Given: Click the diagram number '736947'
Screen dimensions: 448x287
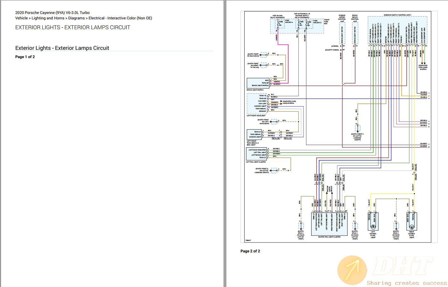Looking at the screenshot, I should pyautogui.click(x=248, y=240).
